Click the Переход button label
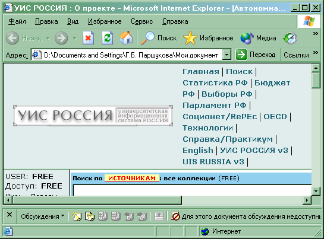Image resolution: width=324 pixels, height=239 pixels. (262, 55)
